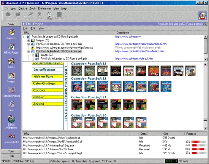Open the dropdown arrow next to Results
209x164 pixels.
66,16
